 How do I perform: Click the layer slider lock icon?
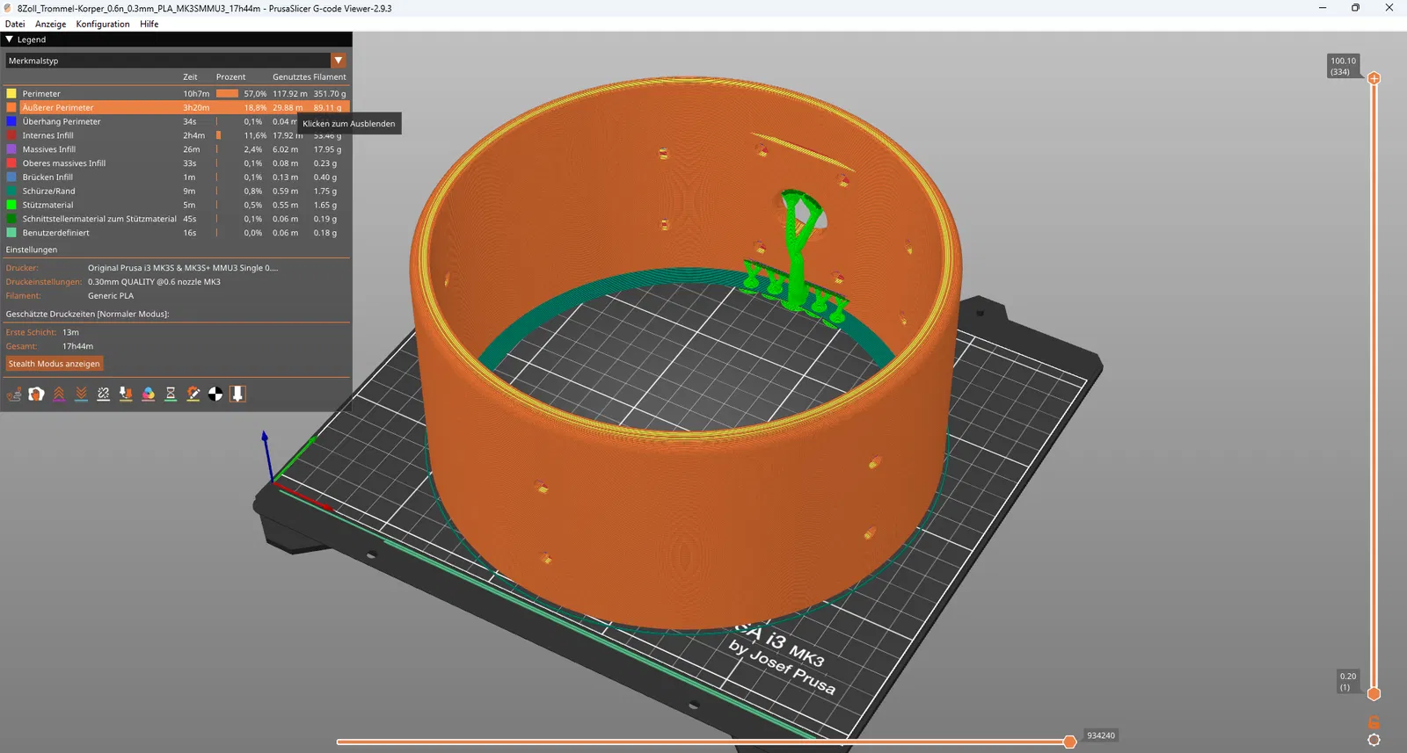tap(1374, 722)
